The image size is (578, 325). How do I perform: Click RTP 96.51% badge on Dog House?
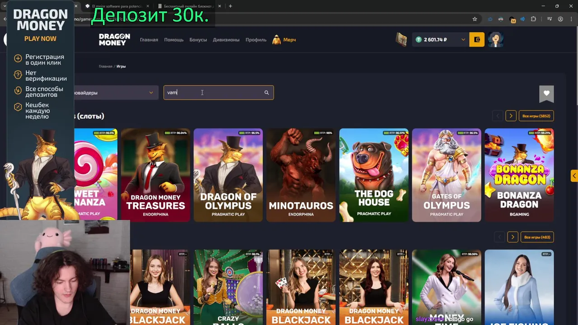coord(394,133)
